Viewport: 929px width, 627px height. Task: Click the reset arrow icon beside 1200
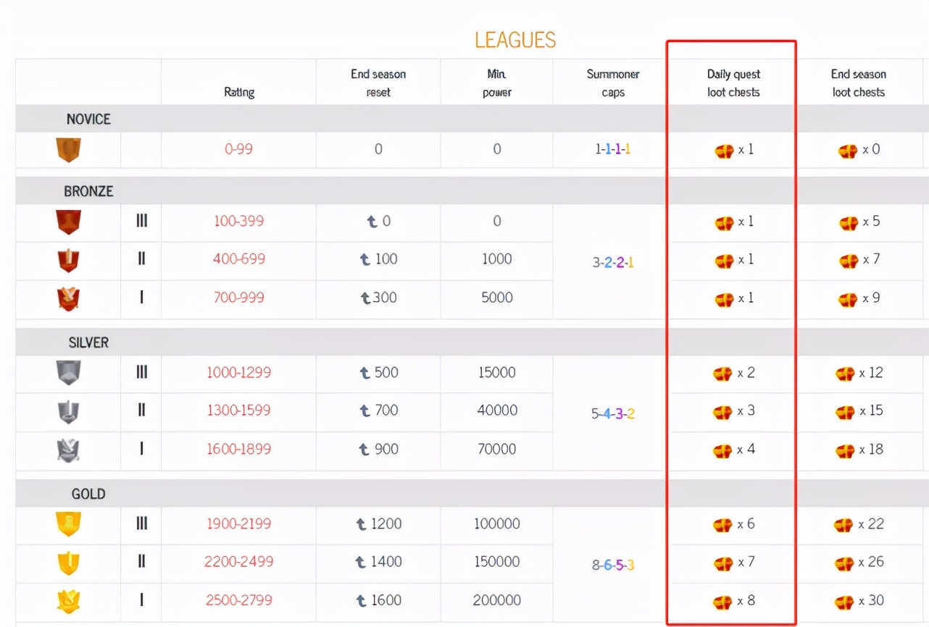(361, 524)
